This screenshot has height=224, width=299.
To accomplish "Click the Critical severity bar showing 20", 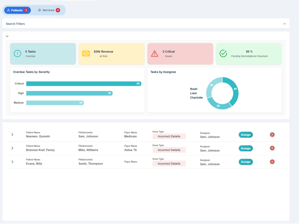I will click(84, 84).
